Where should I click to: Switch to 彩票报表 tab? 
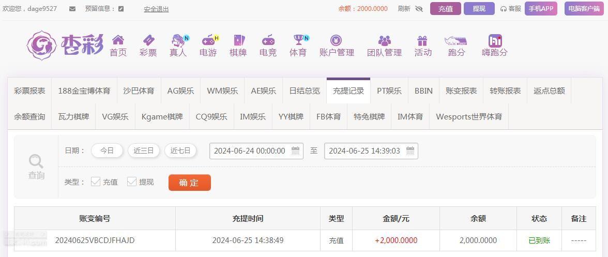point(29,90)
